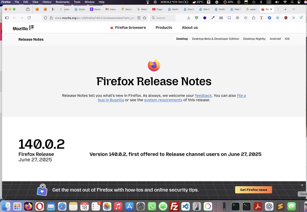Viewport: 307px width, 212px height.
Task: Switch to the Web P tab
Action: pyautogui.click(x=236, y=9)
